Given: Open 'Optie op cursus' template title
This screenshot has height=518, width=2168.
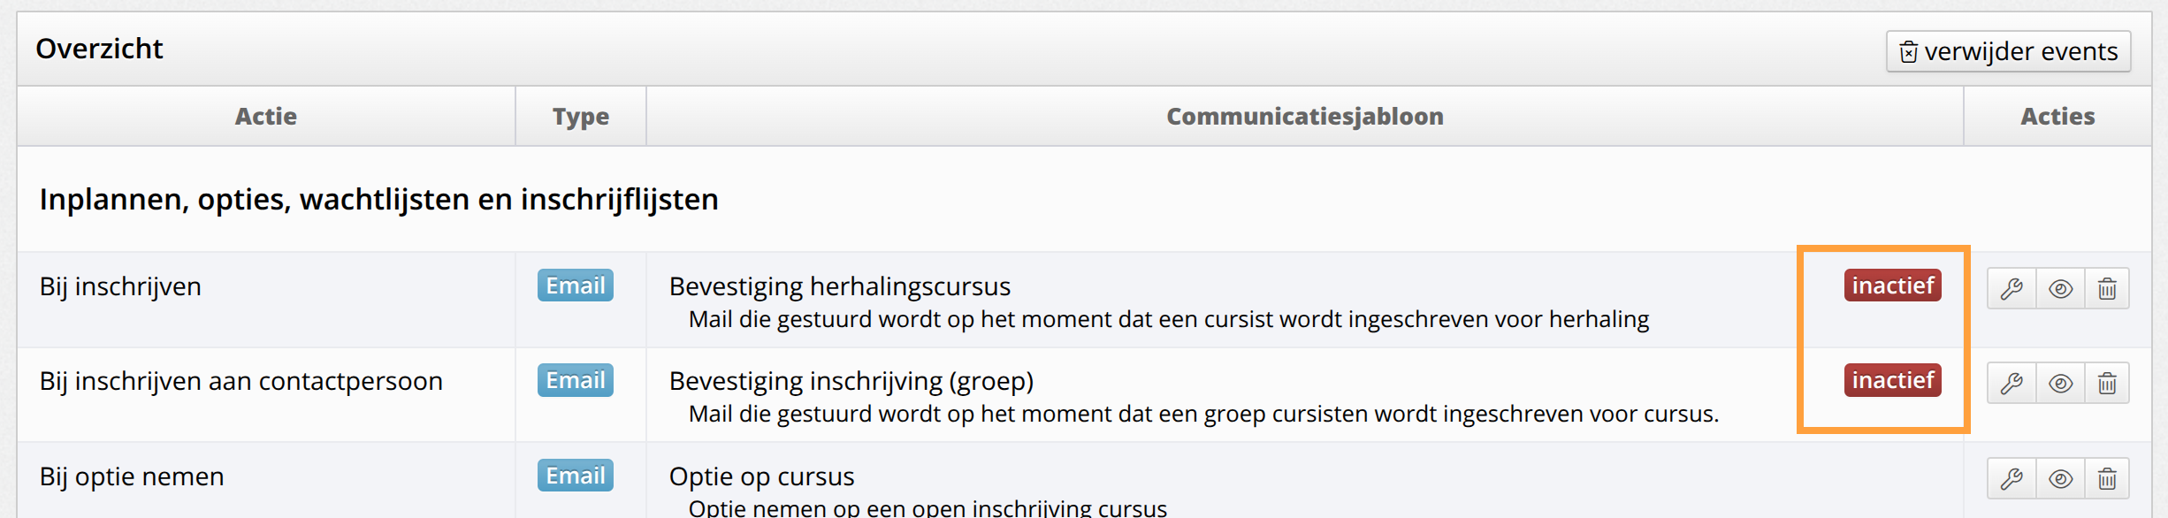Looking at the screenshot, I should point(762,476).
